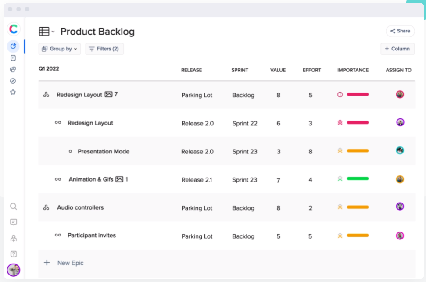Open the user profile avatar in the sidebar
This screenshot has height=282, width=426.
[14, 270]
